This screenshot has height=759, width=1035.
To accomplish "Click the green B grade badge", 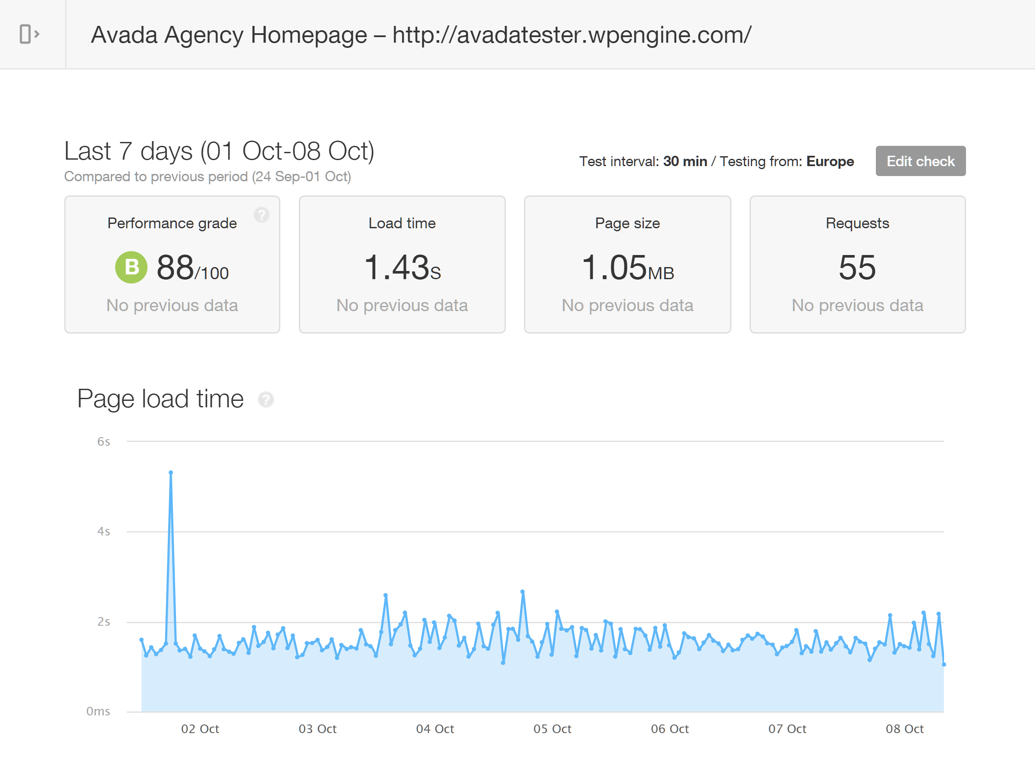I will click(132, 267).
